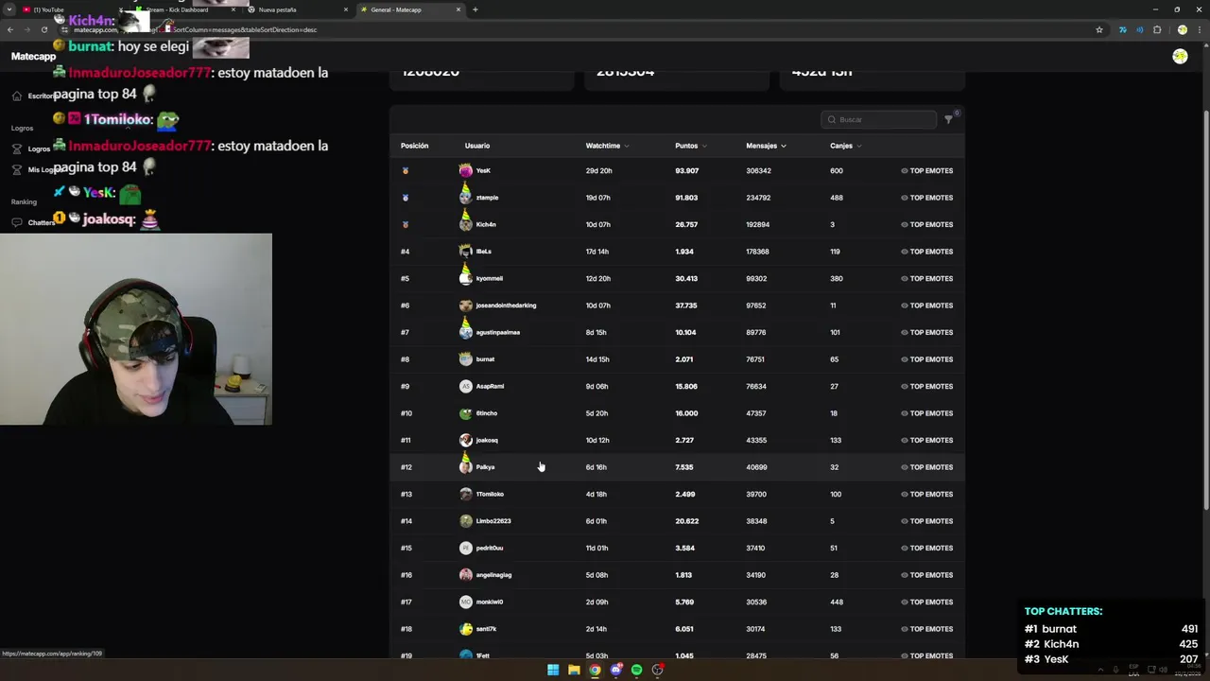Open TOP EMOTES for Kich4n row
This screenshot has width=1210, height=681.
pyautogui.click(x=926, y=225)
